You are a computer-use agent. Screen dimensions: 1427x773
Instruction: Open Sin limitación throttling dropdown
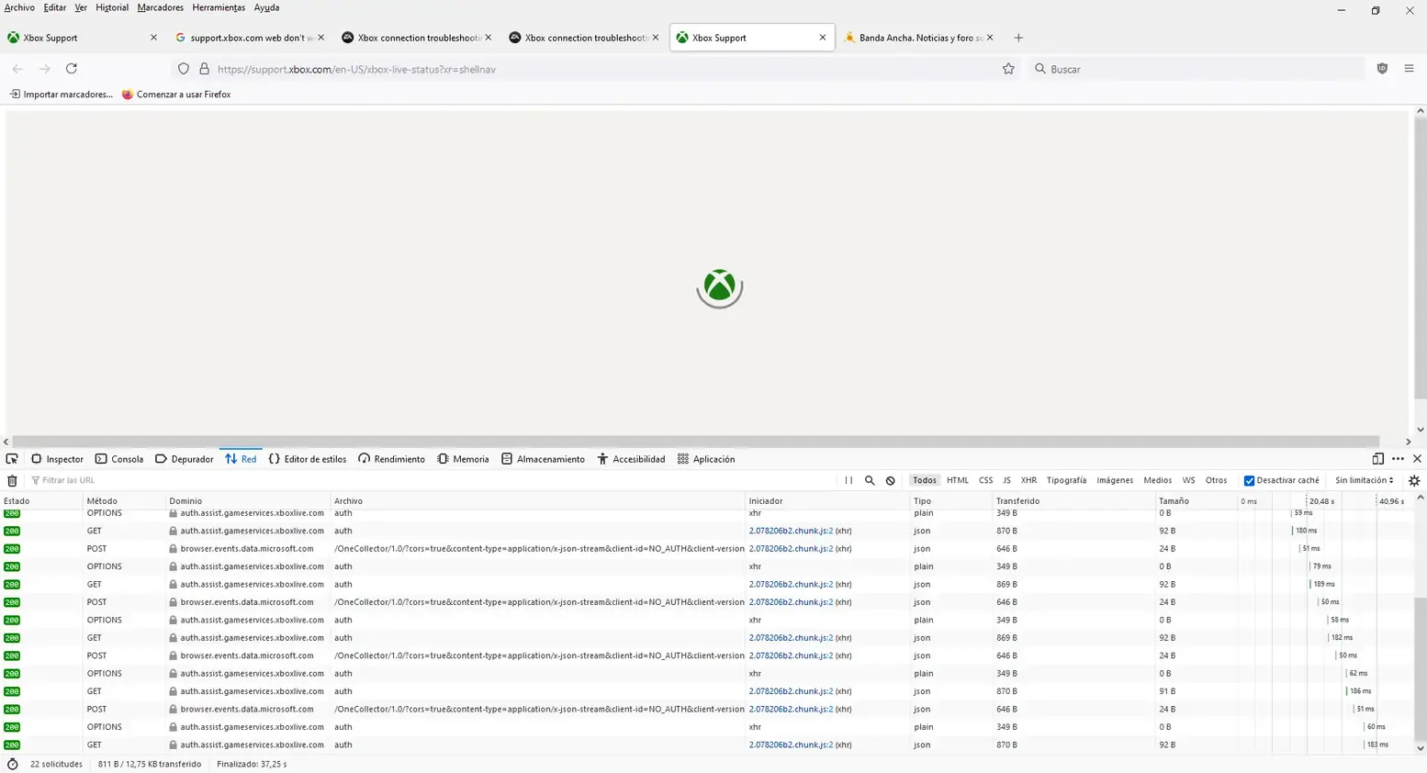[x=1365, y=480]
